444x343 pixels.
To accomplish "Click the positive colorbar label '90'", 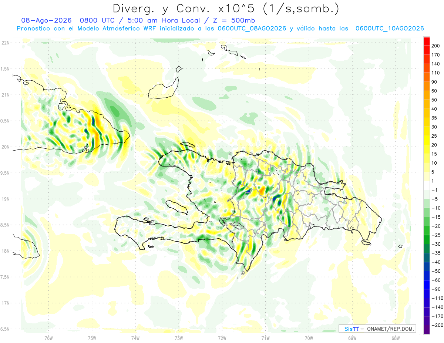I will point(434,82).
